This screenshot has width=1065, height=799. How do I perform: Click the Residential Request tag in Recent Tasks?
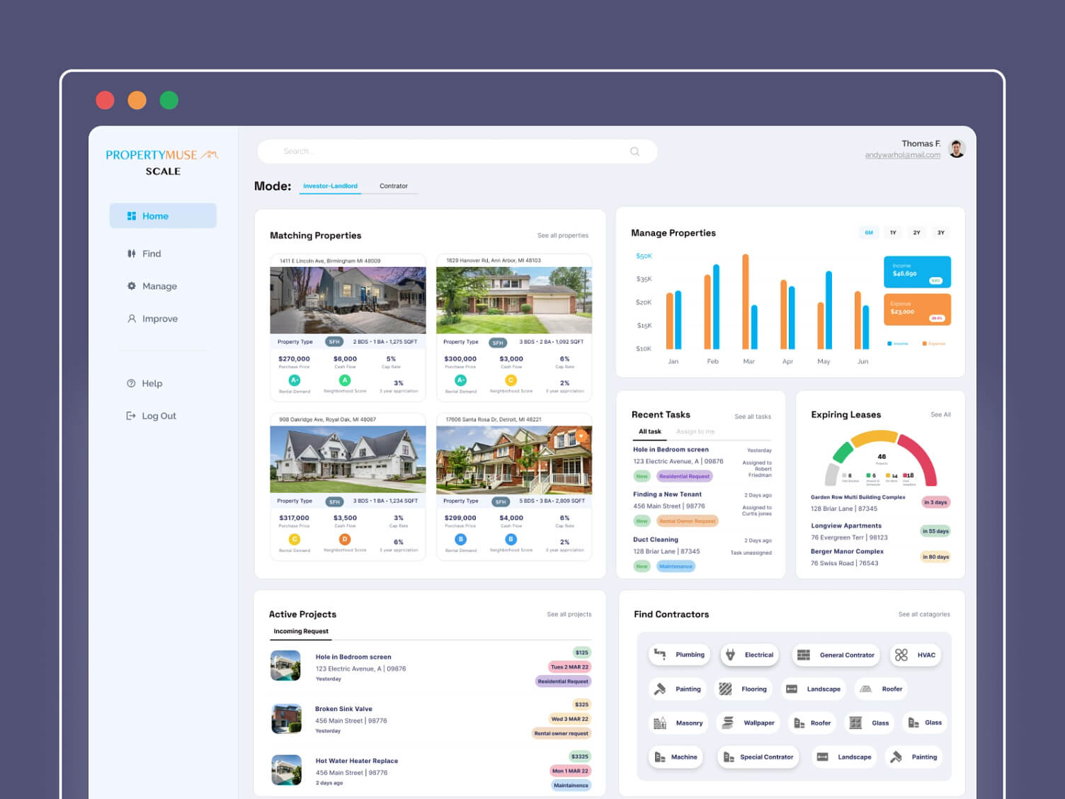point(684,476)
